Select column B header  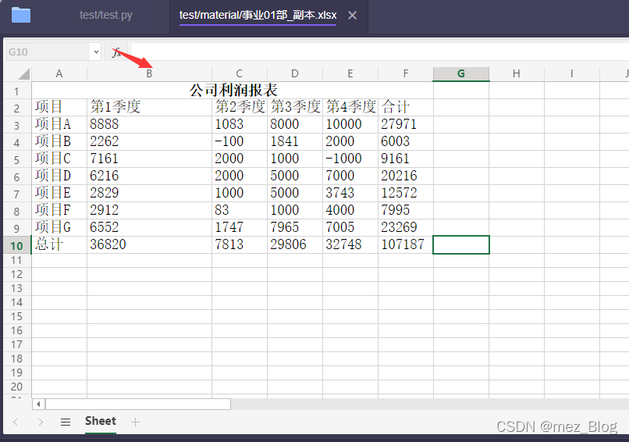149,74
